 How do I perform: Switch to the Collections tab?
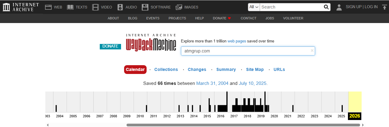coord(166,69)
